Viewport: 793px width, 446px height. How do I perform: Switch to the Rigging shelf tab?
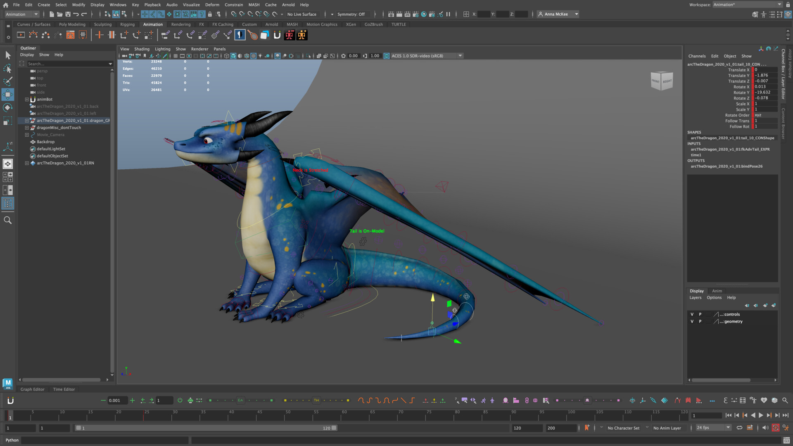point(127,24)
